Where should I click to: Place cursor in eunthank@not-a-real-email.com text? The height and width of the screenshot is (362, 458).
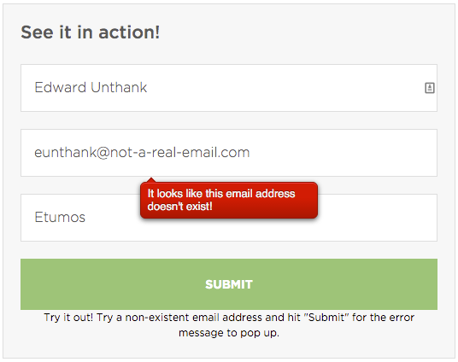click(x=142, y=152)
